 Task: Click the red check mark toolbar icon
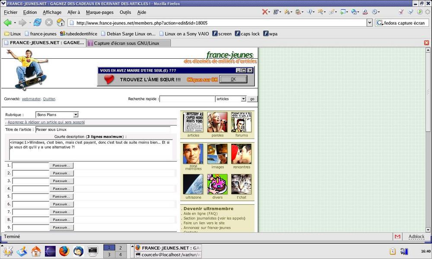click(x=401, y=12)
